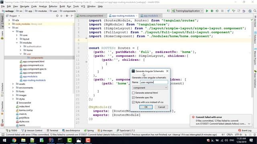Click the Build project icon beside run configuration
The width and height of the screenshot is (257, 144).
tap(168, 11)
